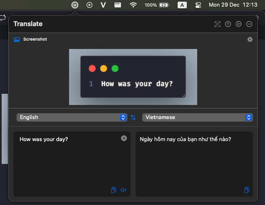The width and height of the screenshot is (265, 205).
Task: Click the Translate app menu bar icon
Action: [x=74, y=5]
